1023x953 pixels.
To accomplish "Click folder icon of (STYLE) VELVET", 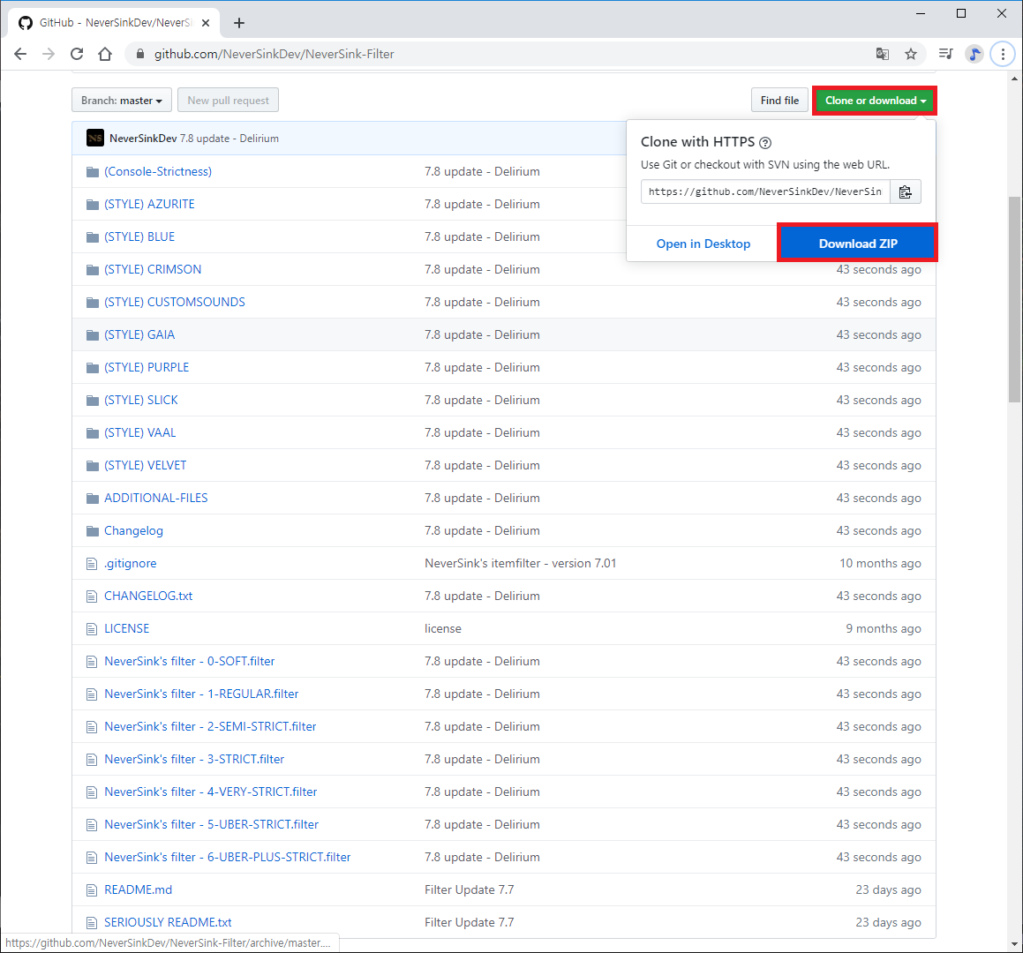I will click(x=93, y=466).
